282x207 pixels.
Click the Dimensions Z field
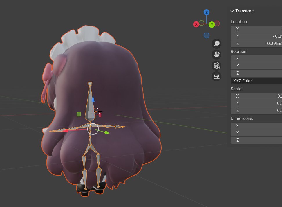click(x=256, y=140)
